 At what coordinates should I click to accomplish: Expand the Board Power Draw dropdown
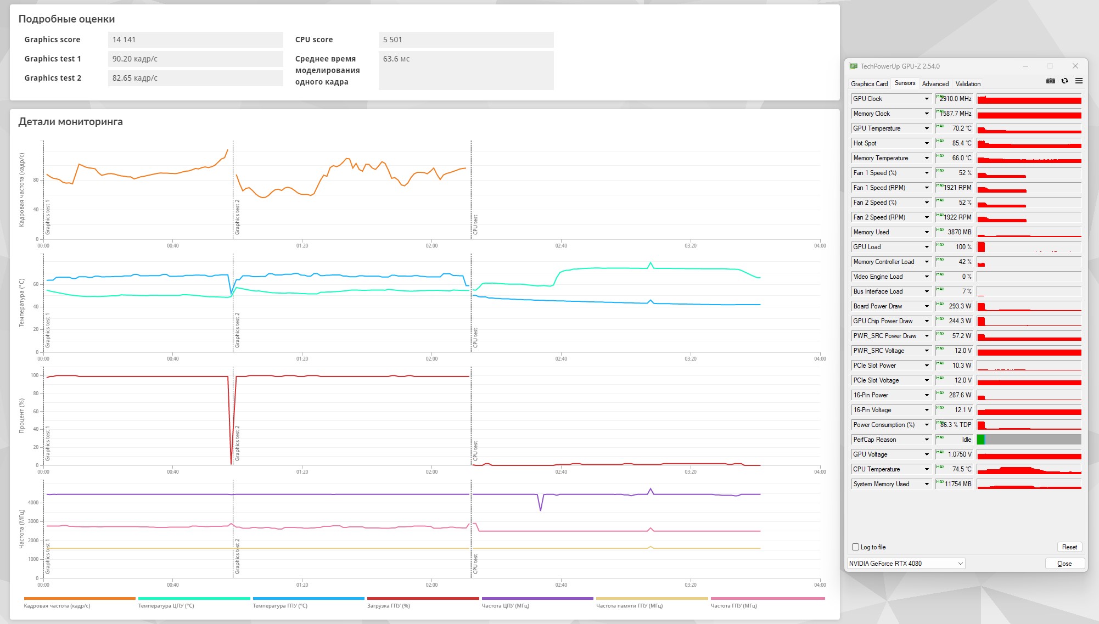tap(927, 306)
